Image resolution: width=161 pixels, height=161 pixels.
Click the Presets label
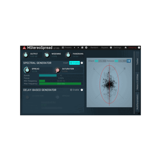coord(68,47)
